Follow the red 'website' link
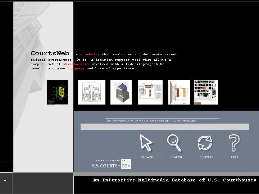Screen dimensions: 259x194 (92, 54)
